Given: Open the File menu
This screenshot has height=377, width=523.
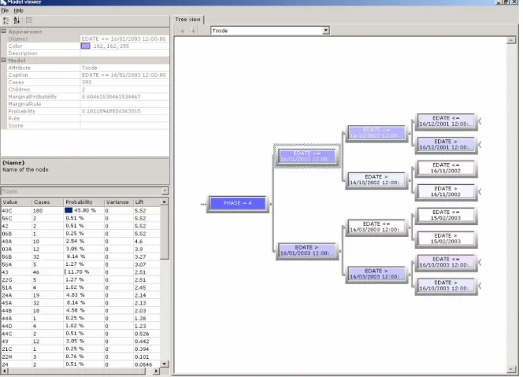Looking at the screenshot, I should pyautogui.click(x=5, y=11).
